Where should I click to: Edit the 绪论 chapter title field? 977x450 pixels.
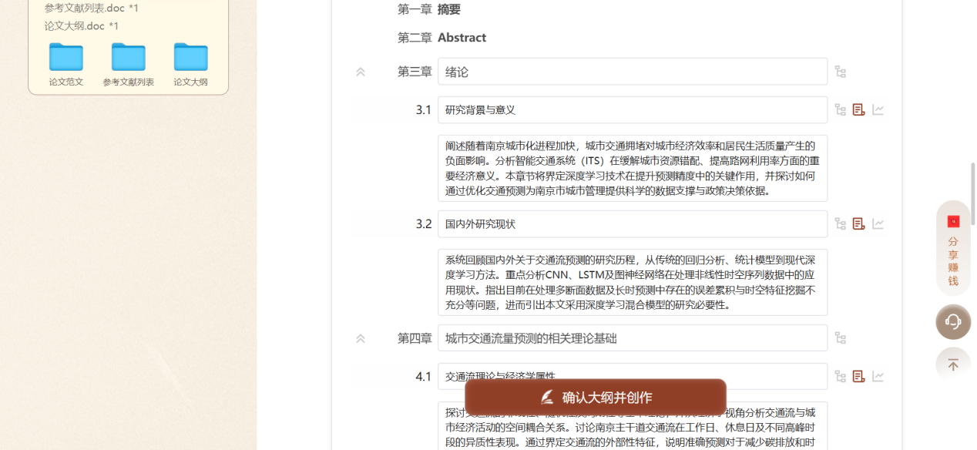click(x=633, y=72)
